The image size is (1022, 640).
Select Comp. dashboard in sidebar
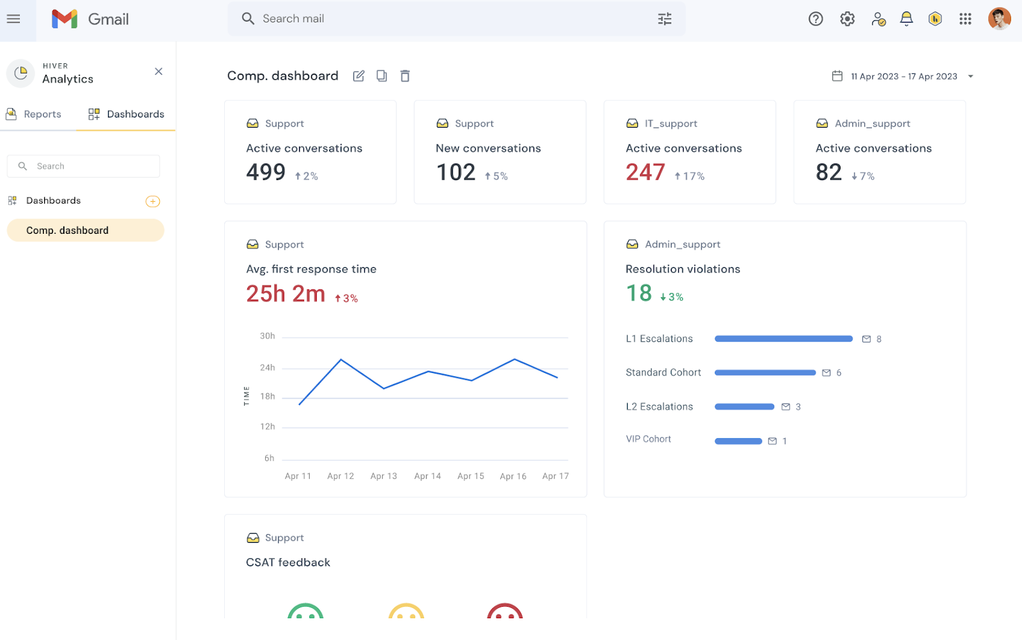point(86,231)
